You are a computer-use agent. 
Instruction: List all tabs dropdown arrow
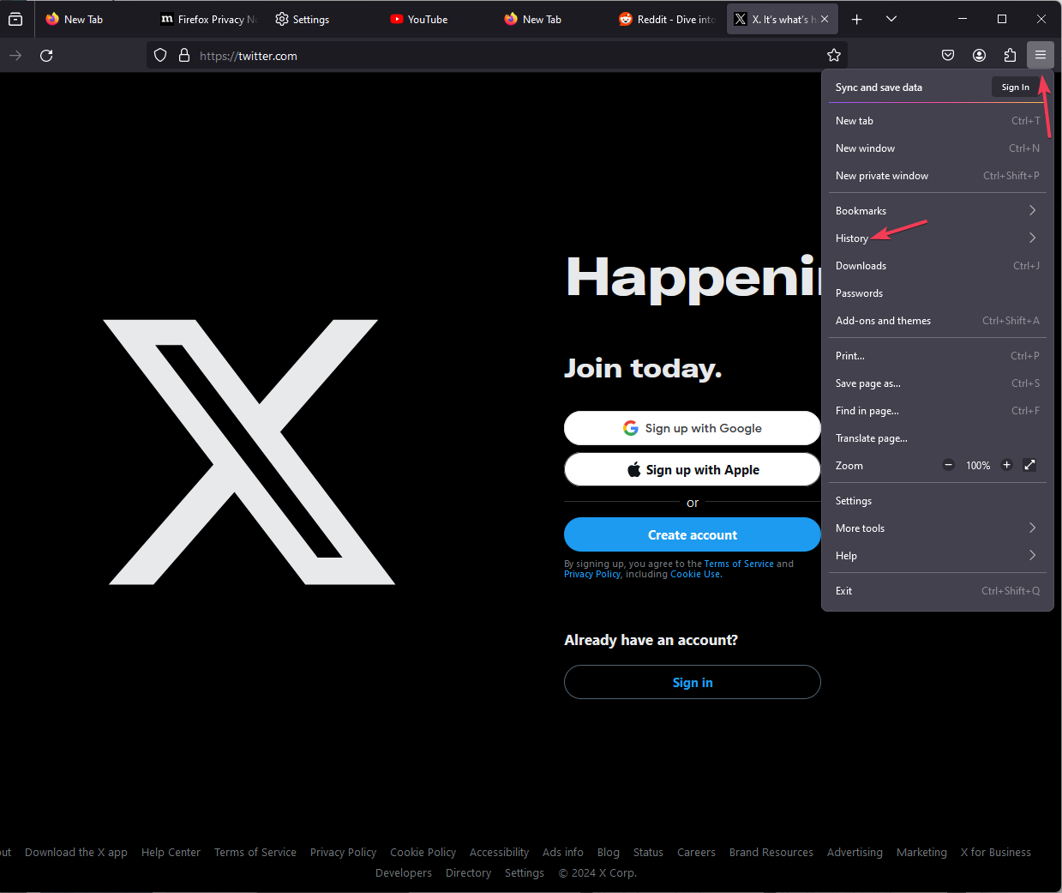891,19
